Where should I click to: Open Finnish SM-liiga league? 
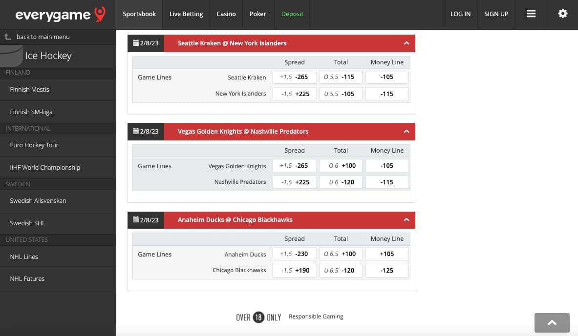coord(58,112)
